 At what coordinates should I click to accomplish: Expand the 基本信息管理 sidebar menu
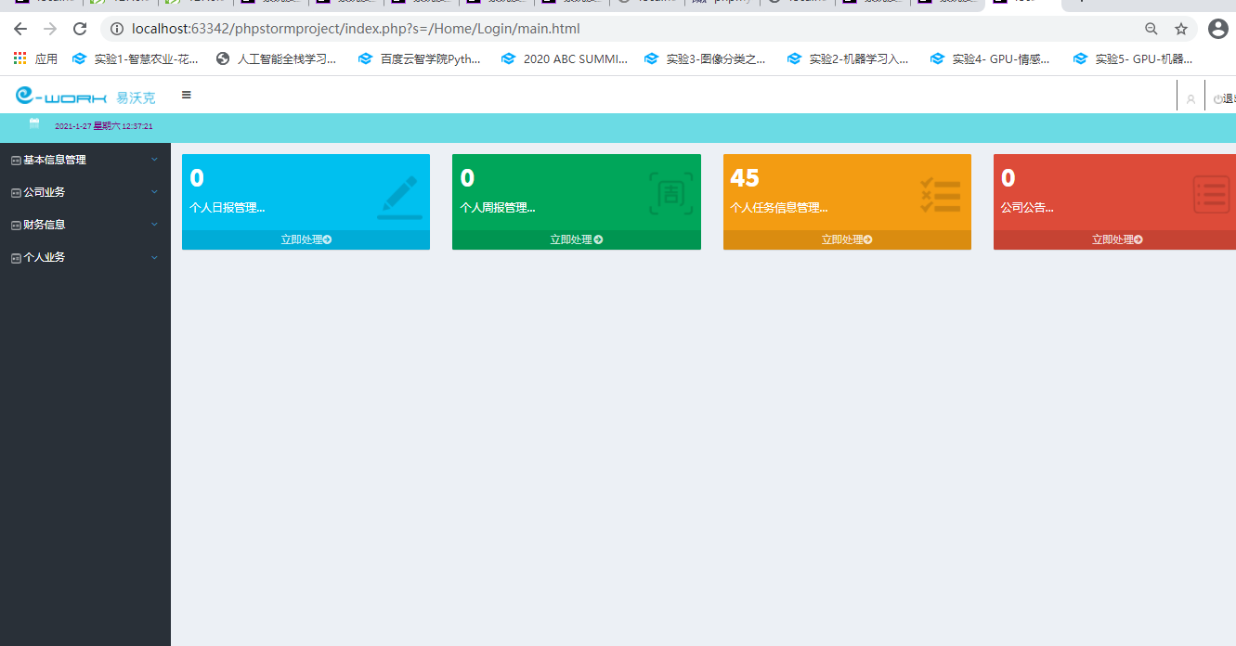click(85, 160)
